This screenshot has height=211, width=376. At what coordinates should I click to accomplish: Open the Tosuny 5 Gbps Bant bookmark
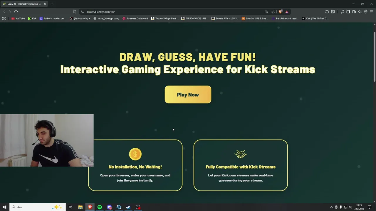(x=164, y=18)
